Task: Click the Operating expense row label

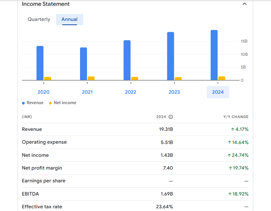Action: [x=44, y=142]
